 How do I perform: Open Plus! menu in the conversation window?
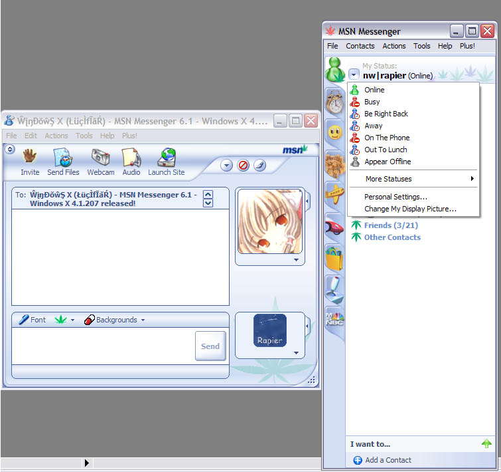(129, 136)
